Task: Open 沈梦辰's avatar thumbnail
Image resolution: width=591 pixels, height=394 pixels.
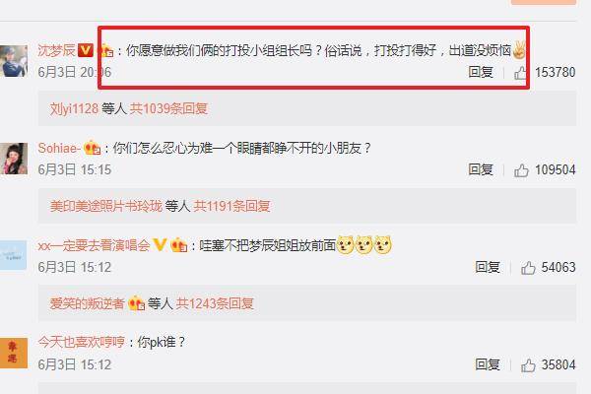Action: click(14, 61)
